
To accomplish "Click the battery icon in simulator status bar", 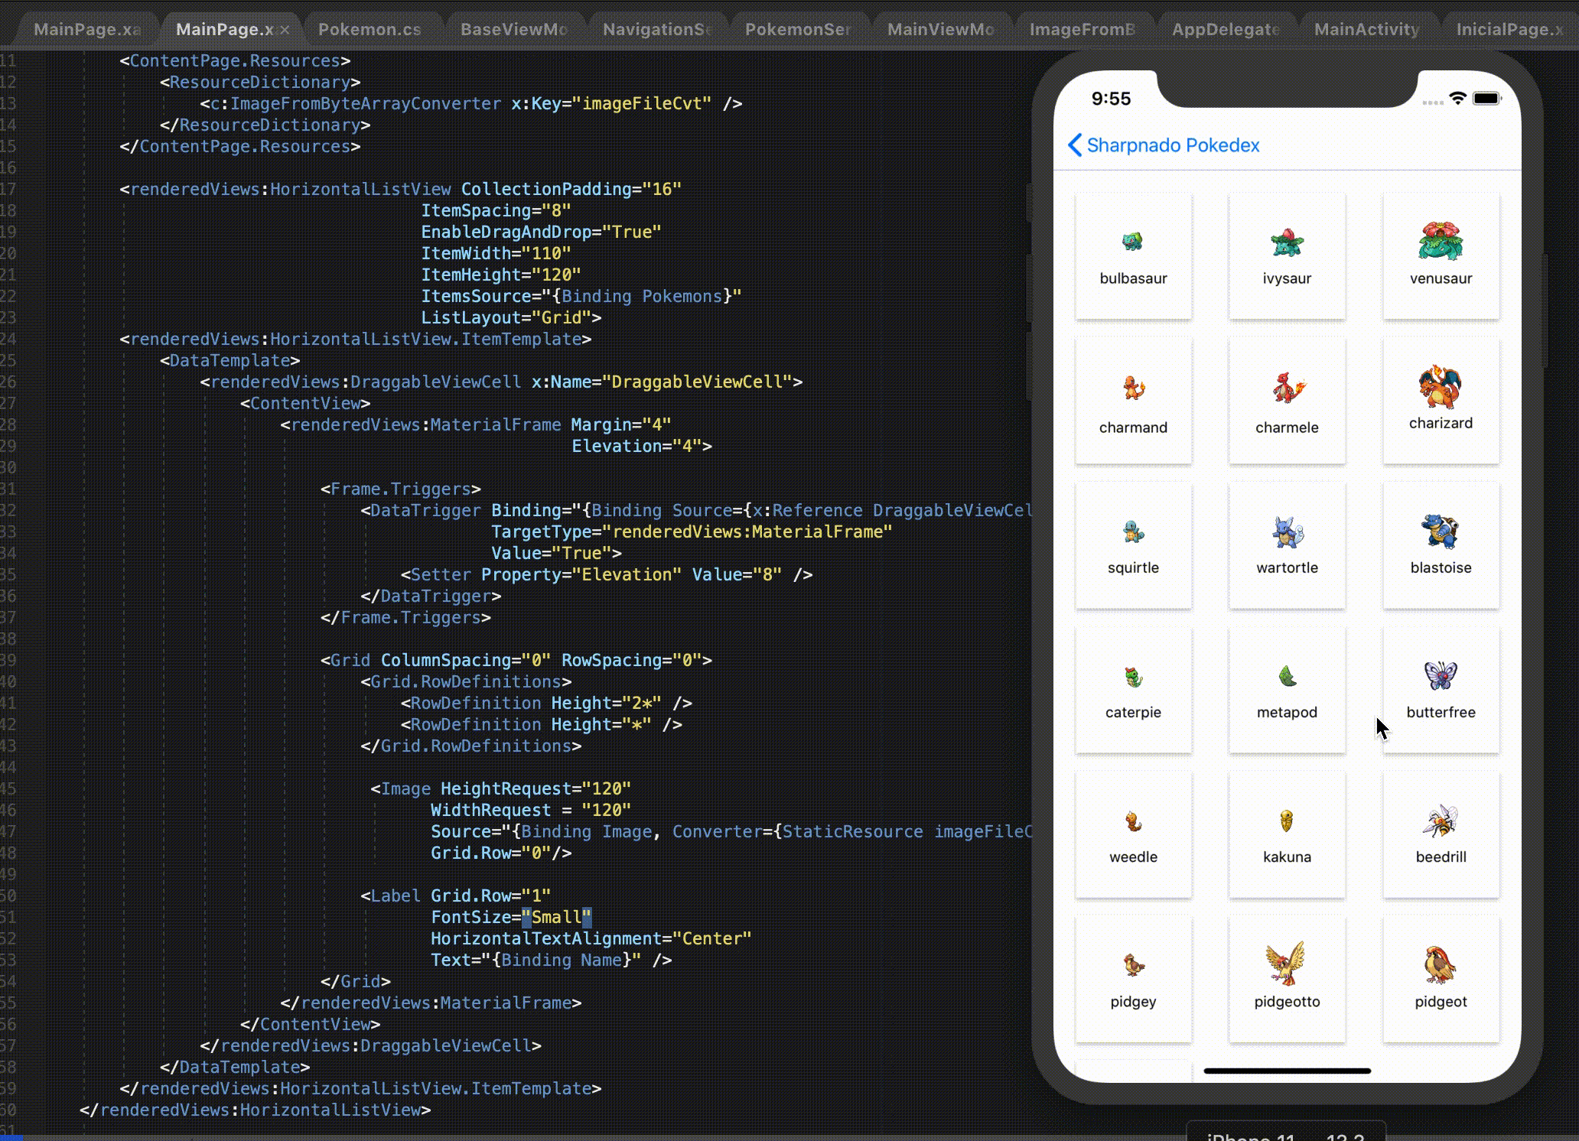I will pyautogui.click(x=1487, y=98).
